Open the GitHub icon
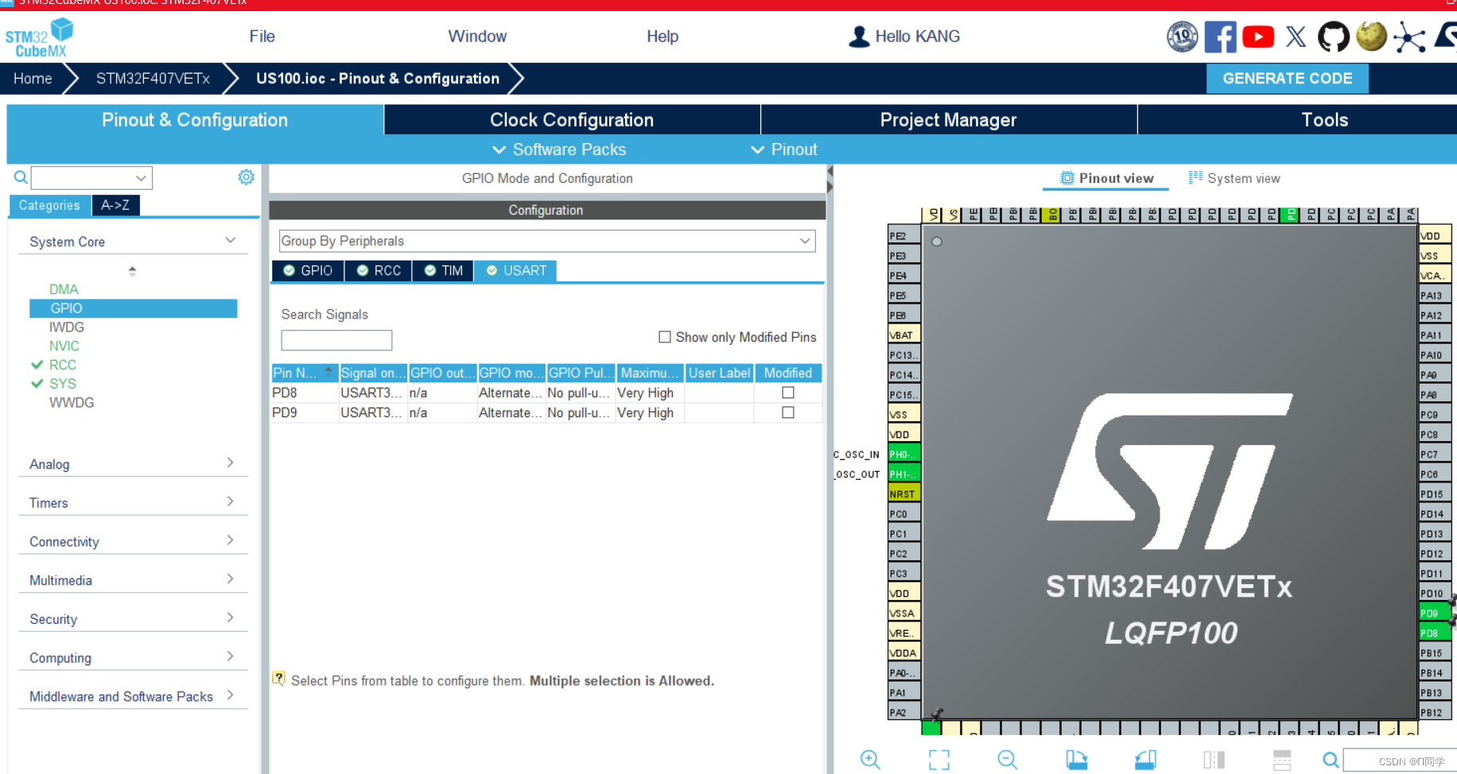This screenshot has width=1457, height=774. (1334, 37)
